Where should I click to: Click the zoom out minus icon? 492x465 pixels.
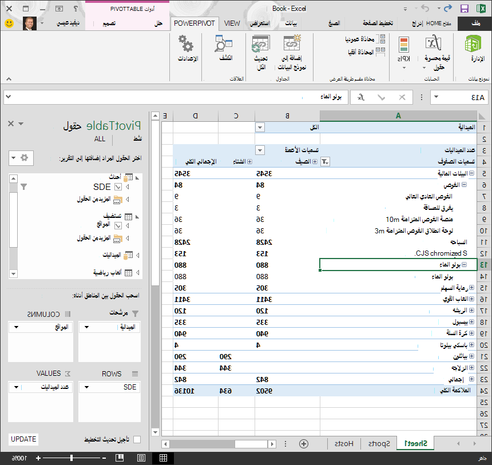pyautogui.click(x=104, y=458)
